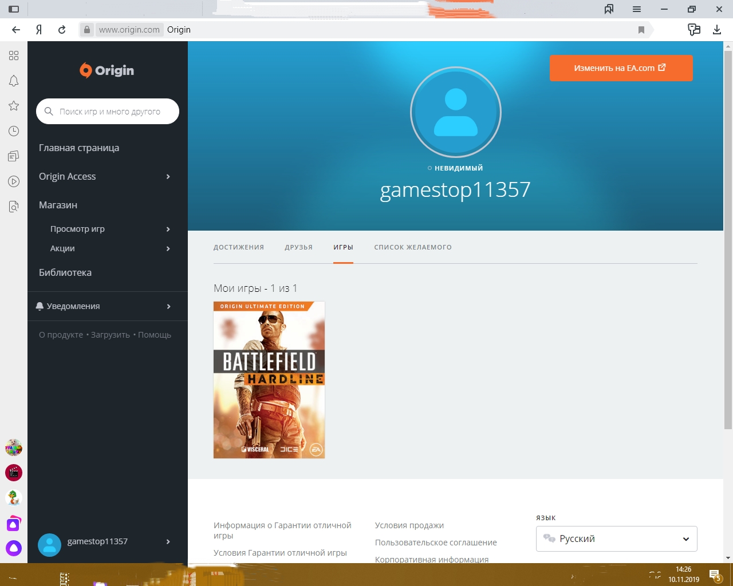Open the purple Alice assistant icon
The height and width of the screenshot is (586, 733).
(x=14, y=548)
